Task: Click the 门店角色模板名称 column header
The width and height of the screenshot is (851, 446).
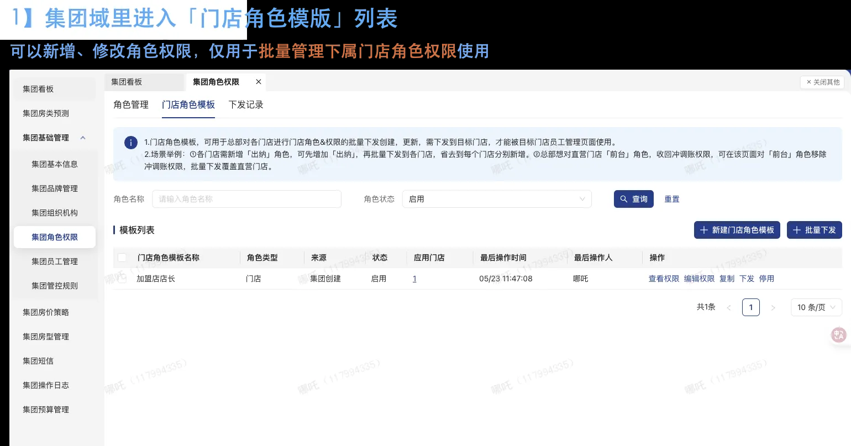Action: [169, 258]
